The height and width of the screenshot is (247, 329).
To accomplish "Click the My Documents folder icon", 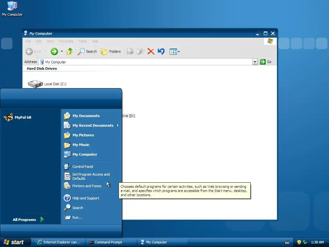I will tap(67, 116).
